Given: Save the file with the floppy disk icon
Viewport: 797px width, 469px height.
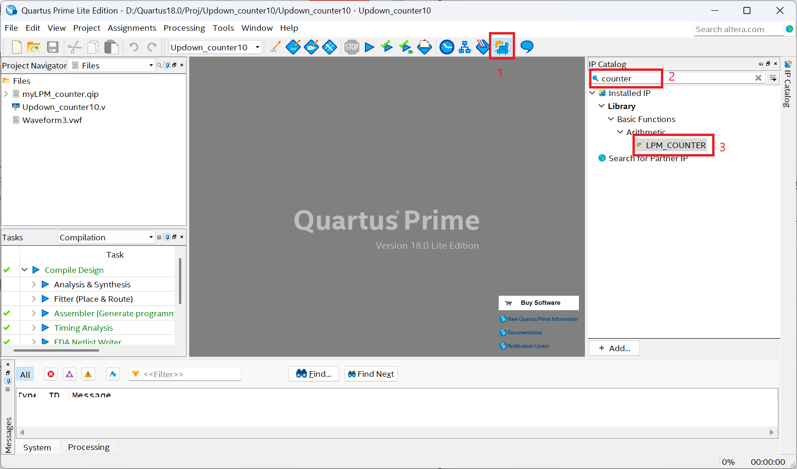Looking at the screenshot, I should pyautogui.click(x=53, y=47).
